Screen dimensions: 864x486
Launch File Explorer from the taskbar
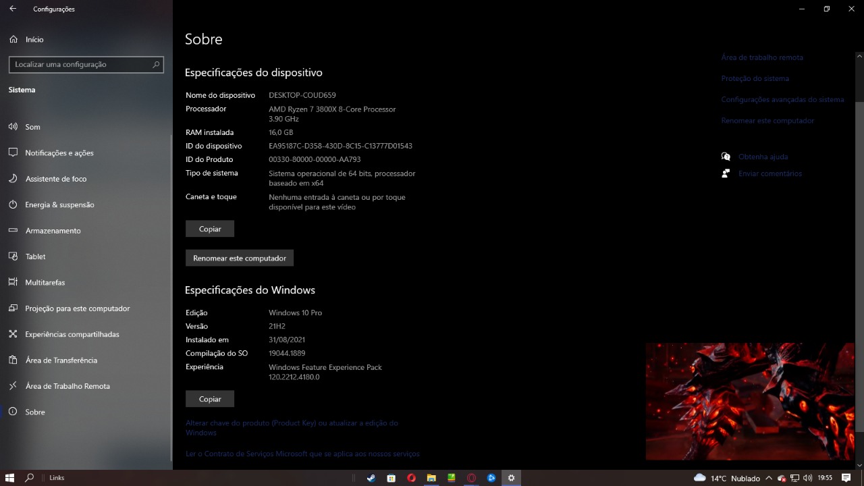click(x=431, y=478)
